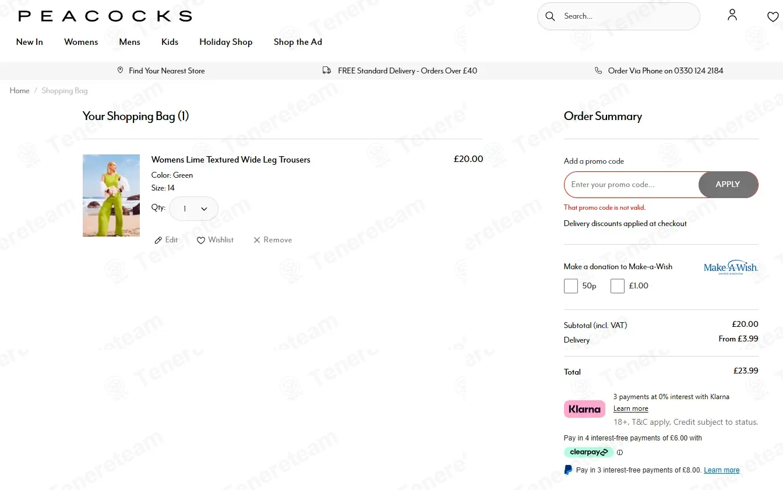This screenshot has height=490, width=783.
Task: Remove item using the X icon
Action: pos(256,240)
